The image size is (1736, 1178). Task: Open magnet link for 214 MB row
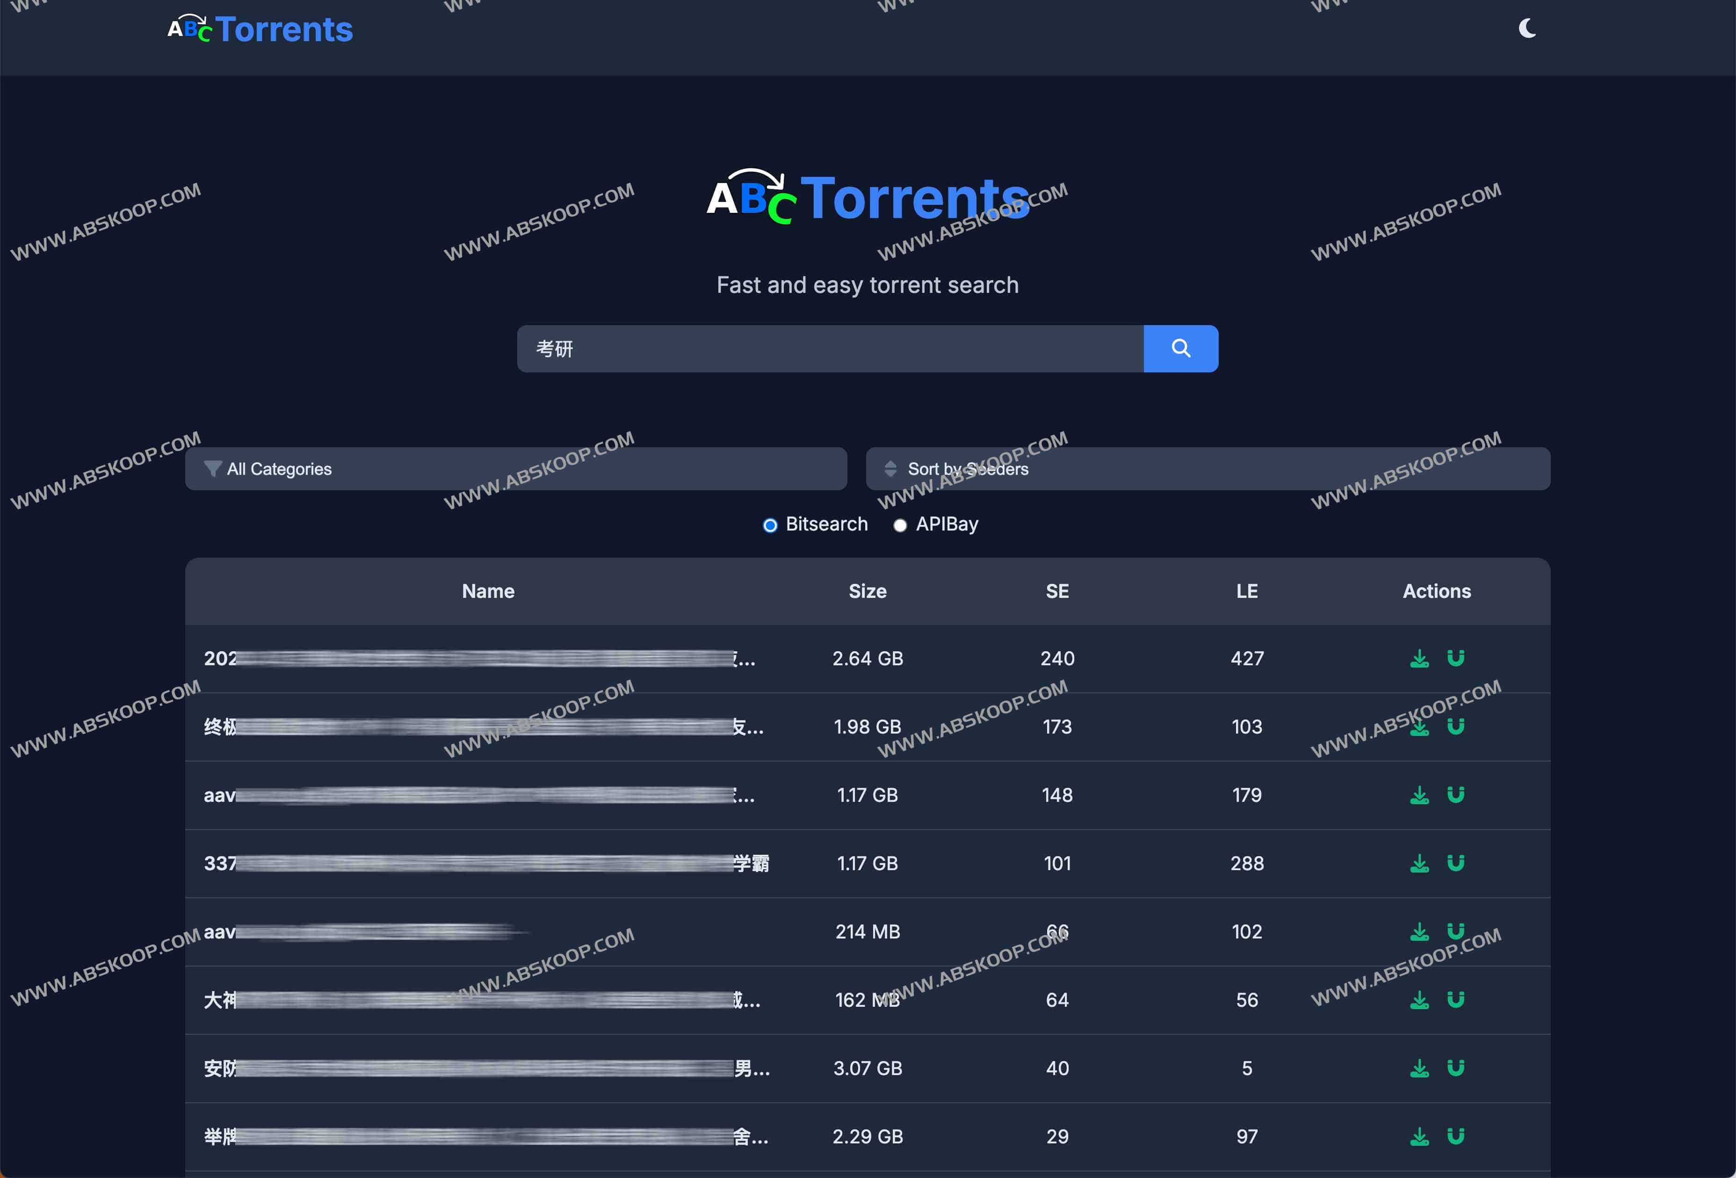[1455, 931]
